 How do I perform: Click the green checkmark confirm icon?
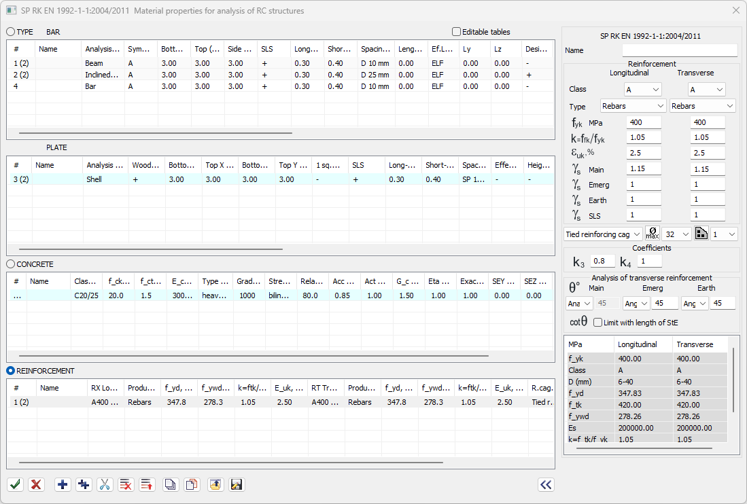pyautogui.click(x=15, y=484)
